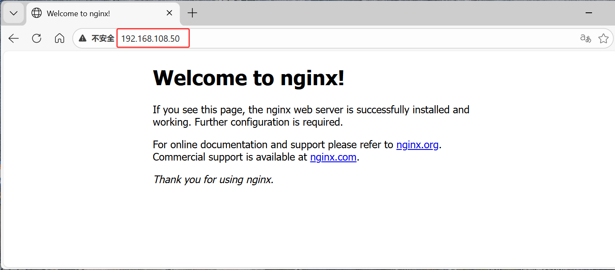Image resolution: width=615 pixels, height=270 pixels.
Task: Click the Welcome to nginx! heading
Action: (249, 78)
